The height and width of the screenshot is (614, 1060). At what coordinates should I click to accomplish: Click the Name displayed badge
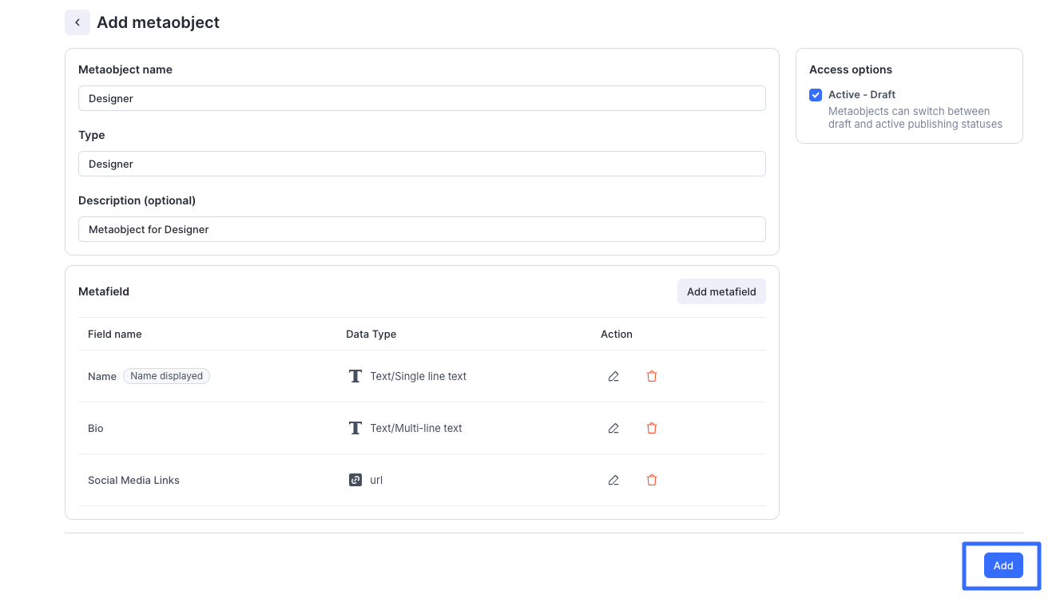[x=166, y=376]
